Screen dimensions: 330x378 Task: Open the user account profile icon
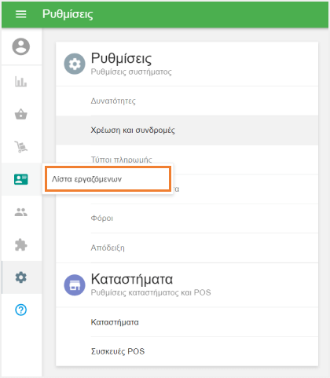(x=21, y=46)
